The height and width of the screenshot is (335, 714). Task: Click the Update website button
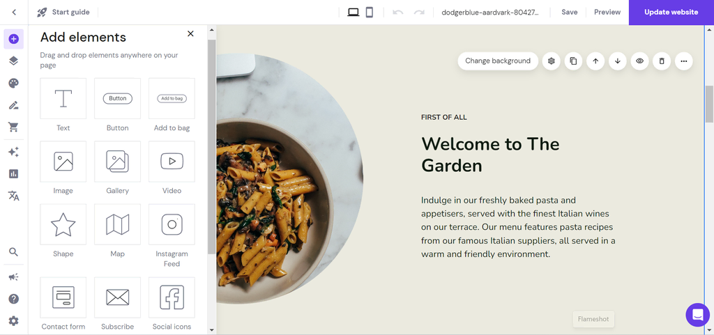point(671,13)
